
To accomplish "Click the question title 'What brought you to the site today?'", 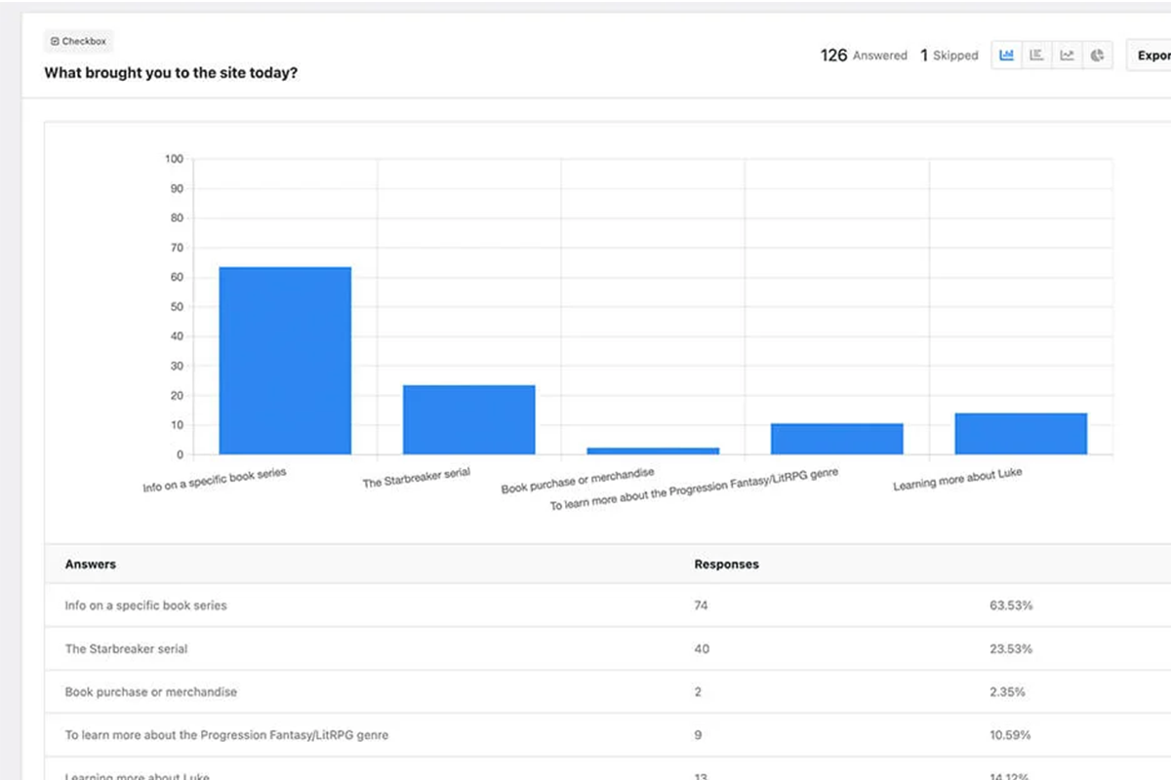I will (171, 73).
